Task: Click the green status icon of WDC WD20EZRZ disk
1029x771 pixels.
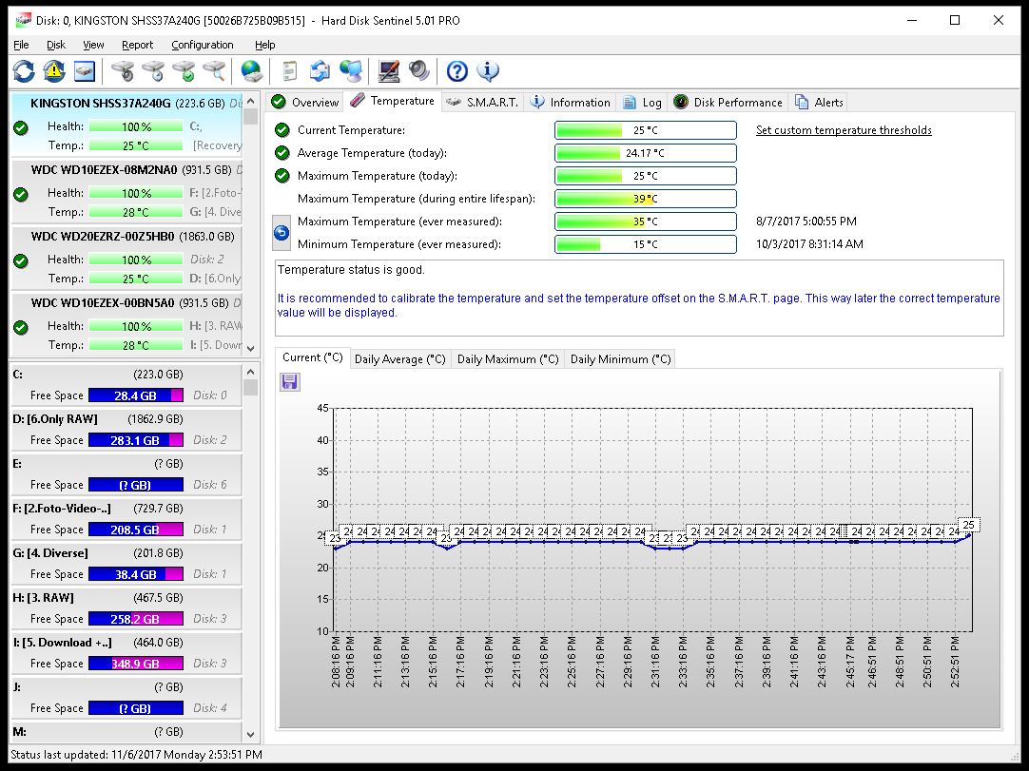Action: 21,261
